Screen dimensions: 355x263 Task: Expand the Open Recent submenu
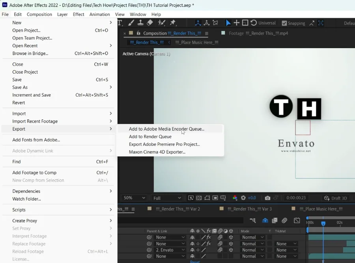tap(111, 45)
